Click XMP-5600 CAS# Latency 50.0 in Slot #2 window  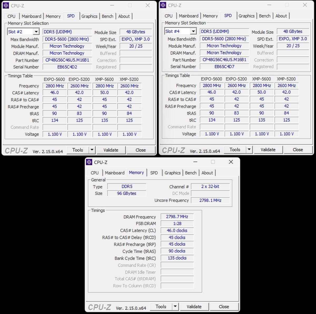tap(105, 93)
